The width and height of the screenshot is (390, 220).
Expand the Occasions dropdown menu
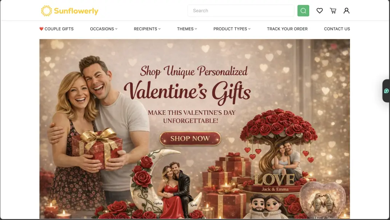point(104,29)
